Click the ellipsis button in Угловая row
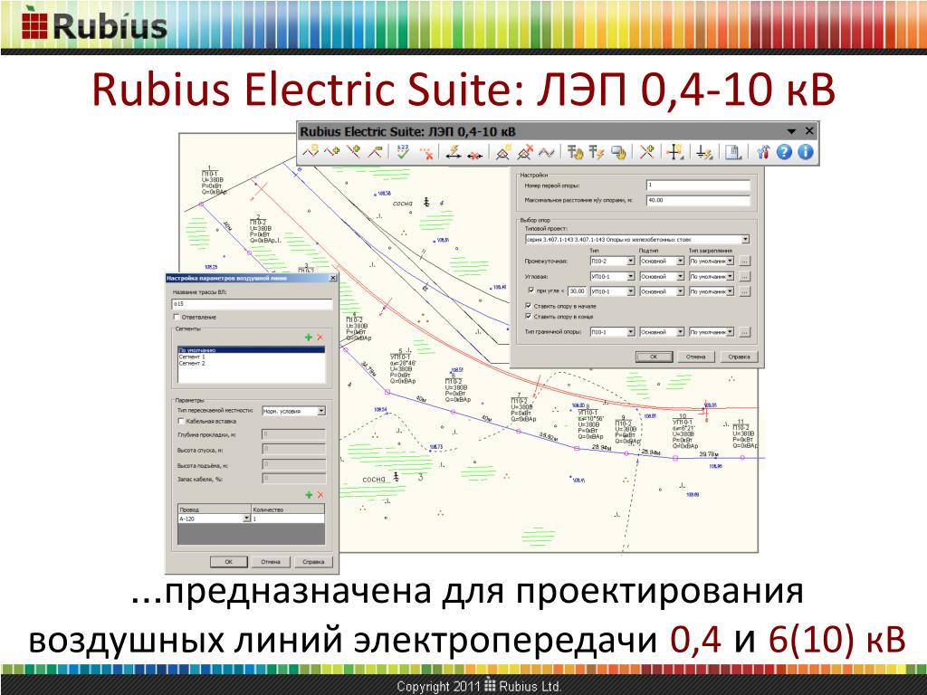 coord(745,276)
